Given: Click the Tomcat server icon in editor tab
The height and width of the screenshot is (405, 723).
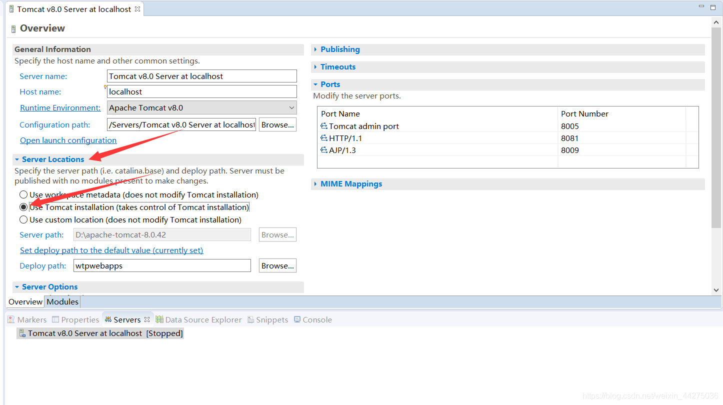Looking at the screenshot, I should click(11, 9).
